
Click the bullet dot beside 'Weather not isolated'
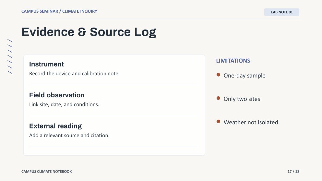pyautogui.click(x=218, y=122)
